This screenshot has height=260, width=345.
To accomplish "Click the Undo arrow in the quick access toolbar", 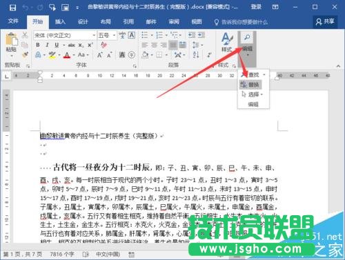I will (x=25, y=8).
